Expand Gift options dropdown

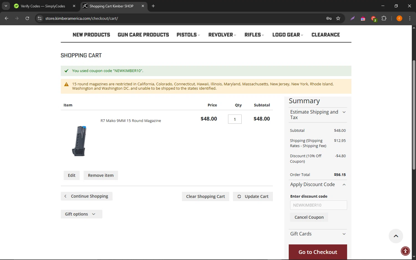[82, 214]
